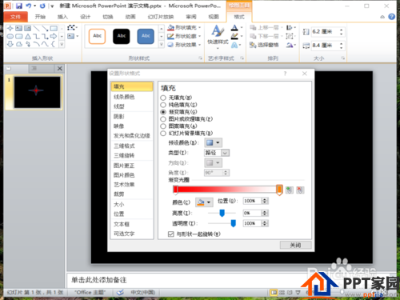Open 线条颜色 category in dialog
The height and width of the screenshot is (300, 400).
132,97
